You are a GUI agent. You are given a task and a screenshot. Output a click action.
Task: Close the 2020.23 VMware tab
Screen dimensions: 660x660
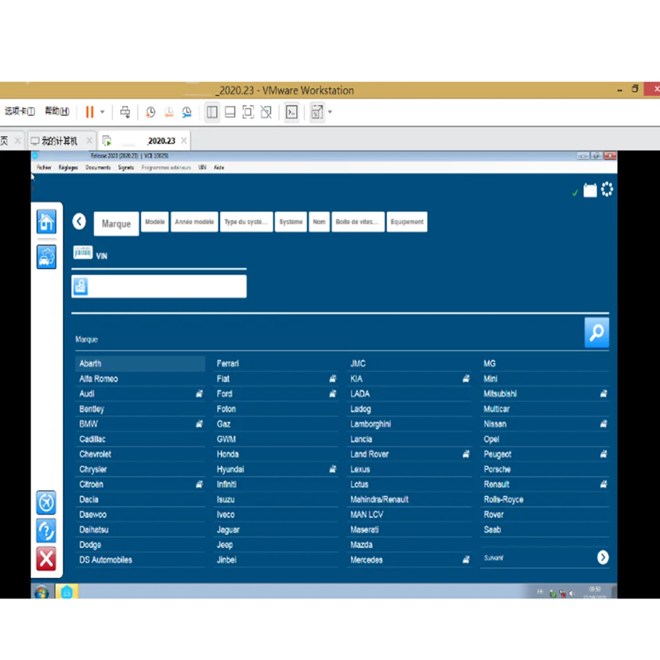[x=183, y=141]
